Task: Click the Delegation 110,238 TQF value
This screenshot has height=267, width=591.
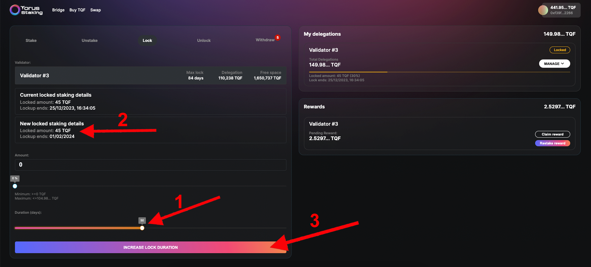Action: 230,78
